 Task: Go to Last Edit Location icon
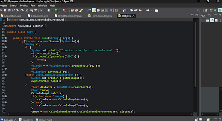click(132, 10)
